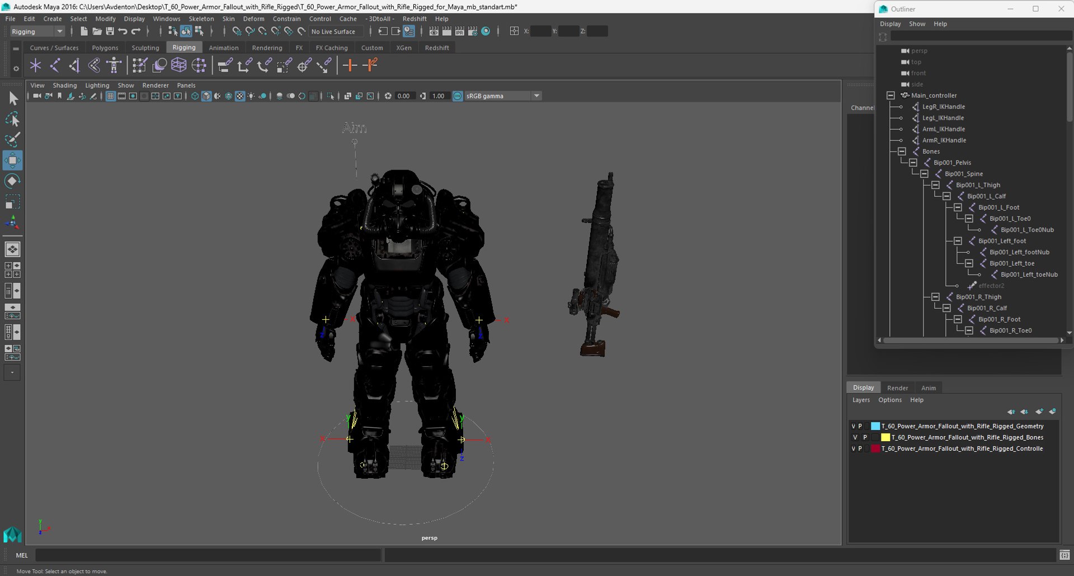Activate the Scale tool in toolbox
This screenshot has width=1074, height=576.
pos(12,202)
